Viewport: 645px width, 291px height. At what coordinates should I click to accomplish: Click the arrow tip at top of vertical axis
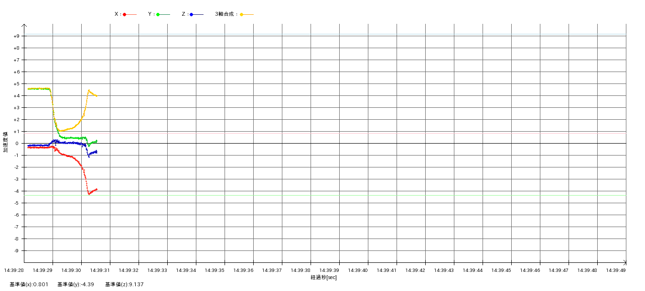[24, 25]
